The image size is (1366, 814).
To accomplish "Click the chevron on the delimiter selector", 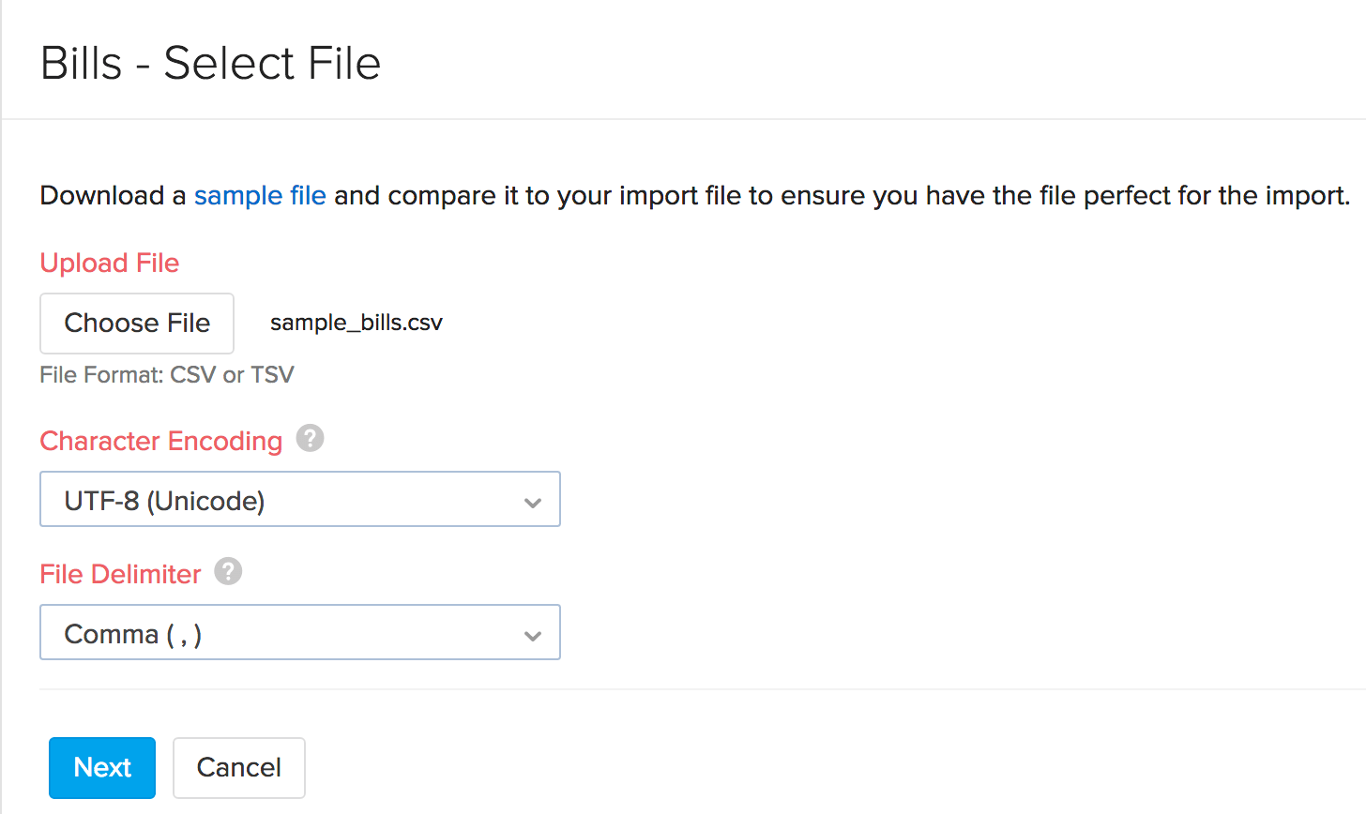I will point(533,636).
